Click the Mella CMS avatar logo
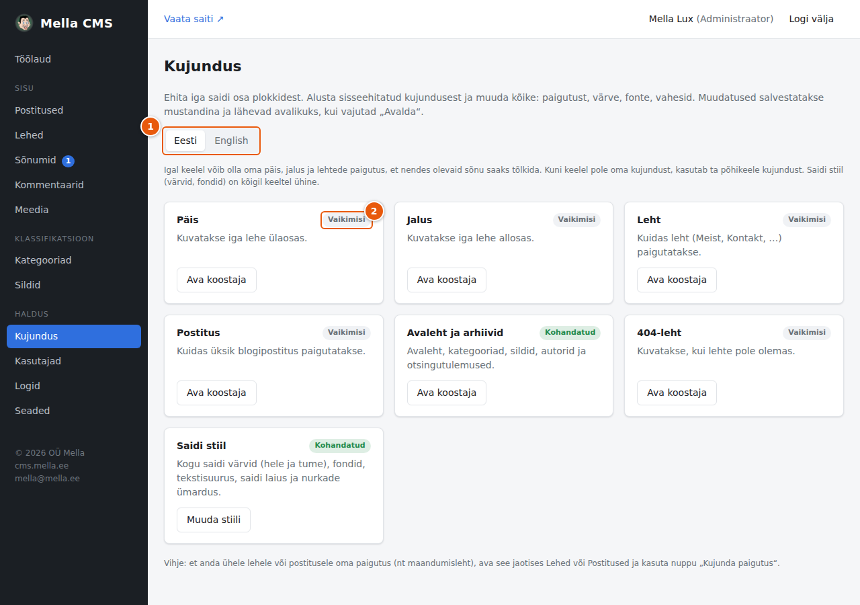This screenshot has height=605, width=860. tap(24, 23)
